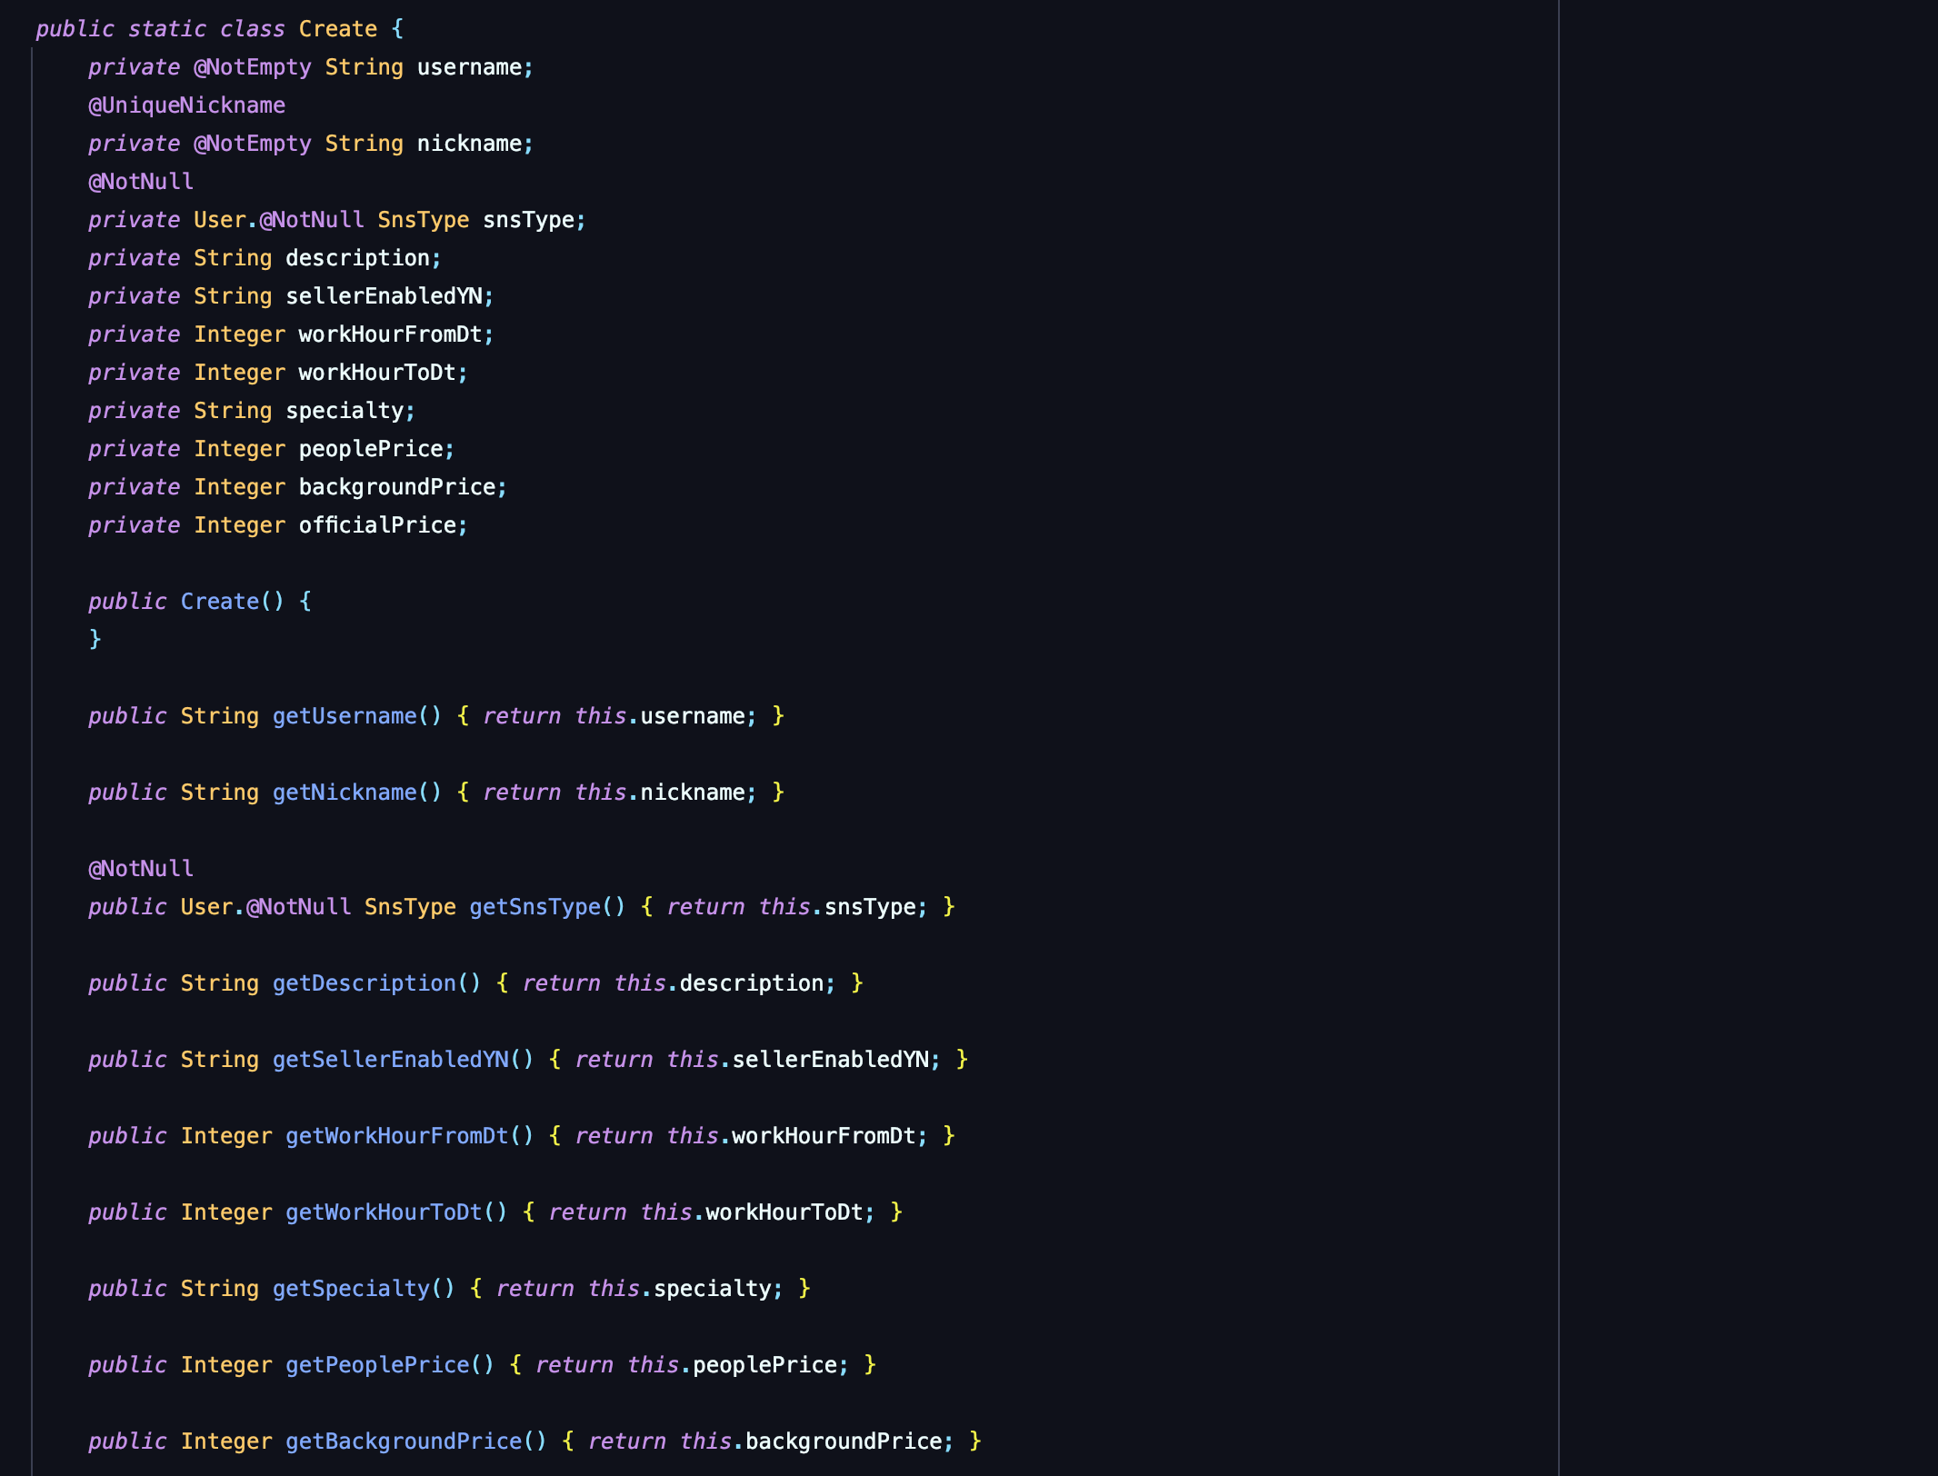Click the specialty field name
This screenshot has height=1476, width=1938.
(x=345, y=411)
